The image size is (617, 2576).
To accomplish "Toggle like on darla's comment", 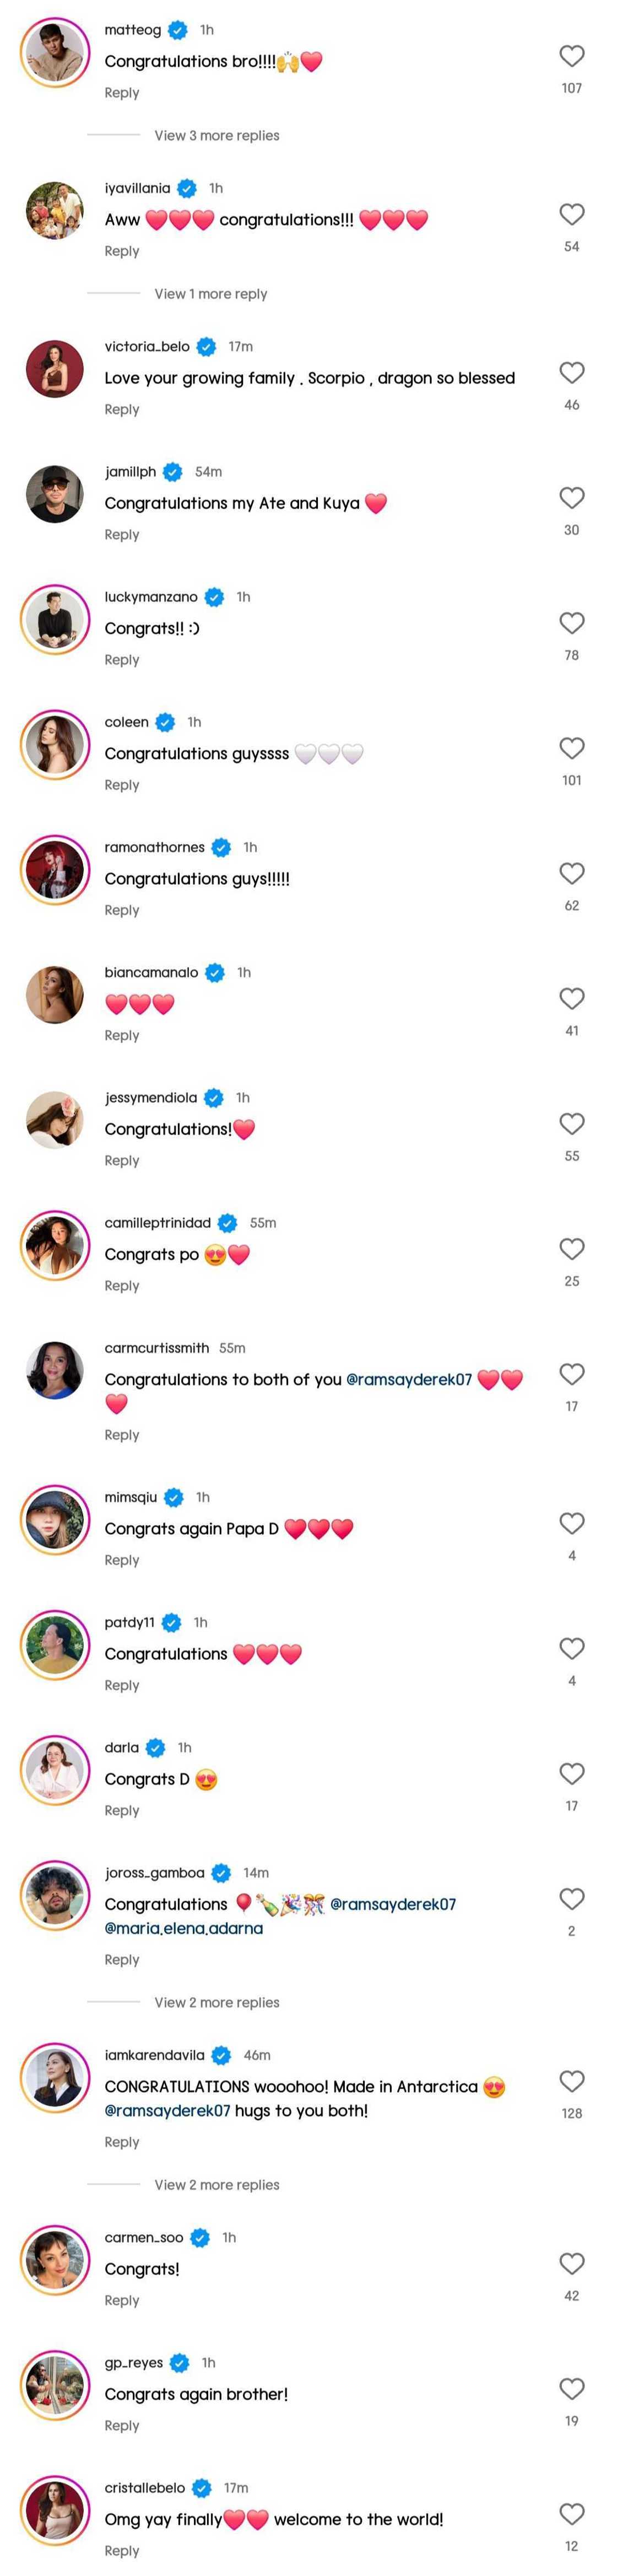I will (571, 1773).
